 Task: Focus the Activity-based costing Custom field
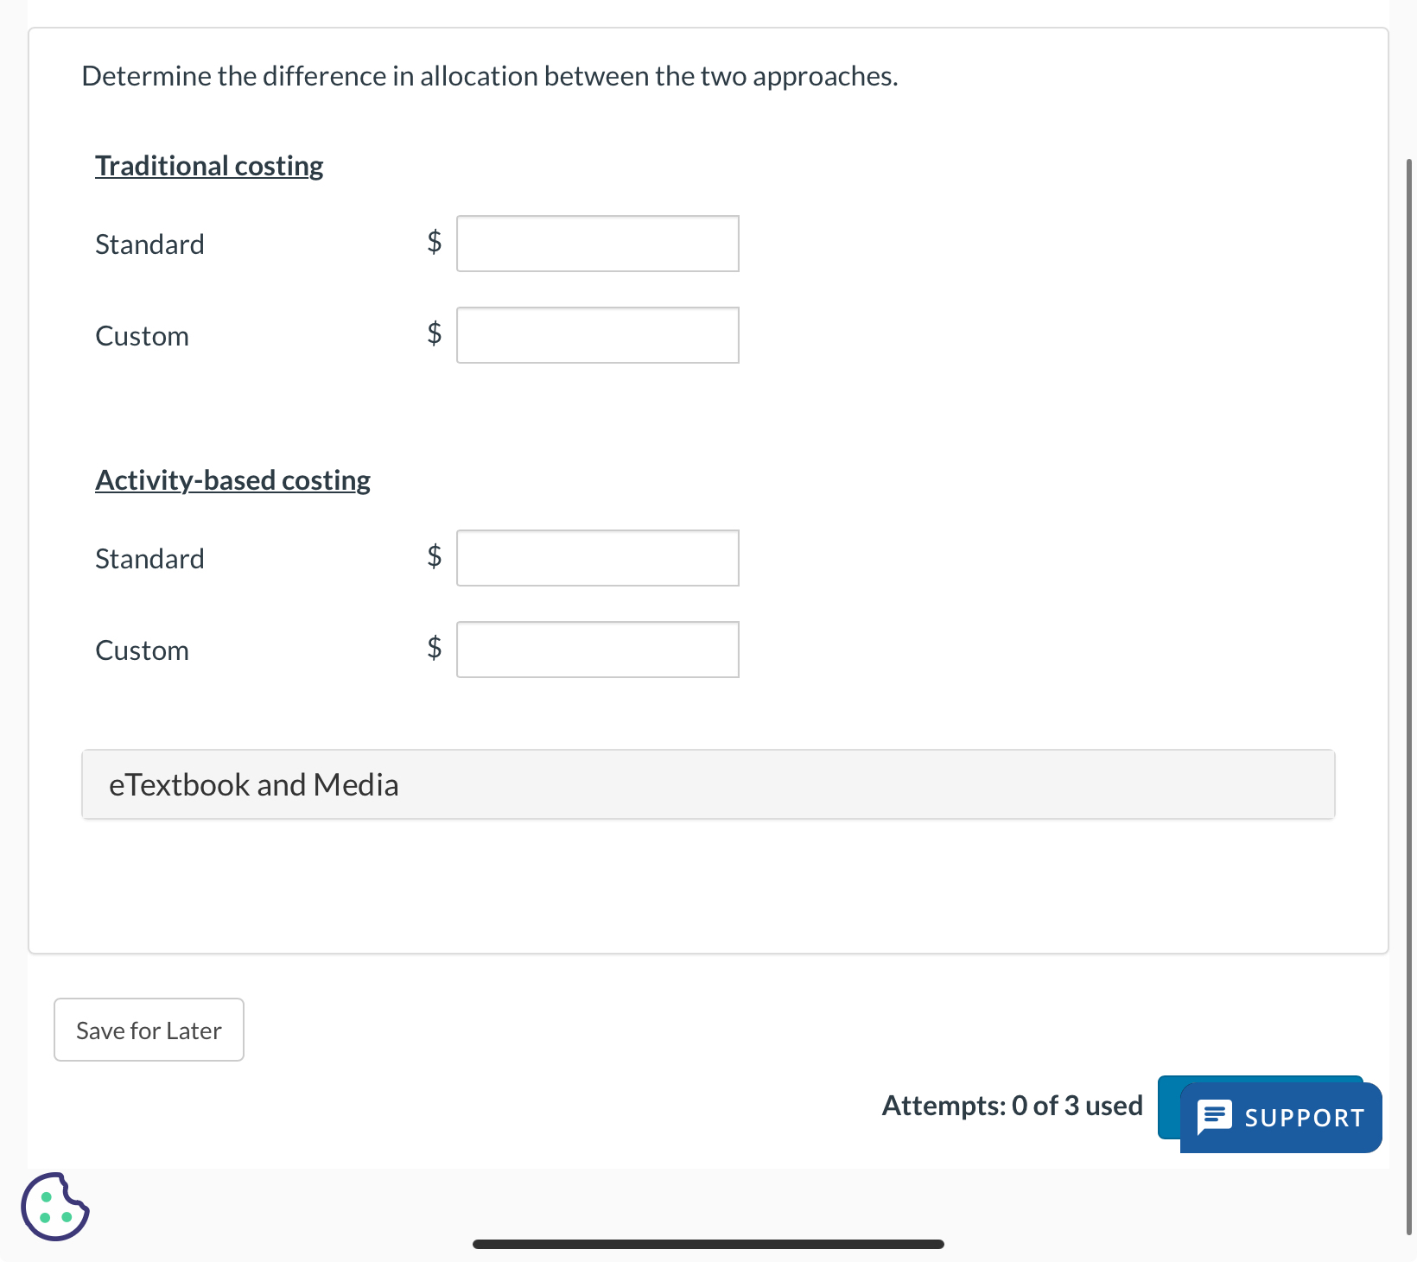pyautogui.click(x=598, y=649)
